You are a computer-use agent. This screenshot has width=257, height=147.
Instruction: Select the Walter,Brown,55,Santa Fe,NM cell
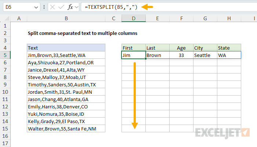pyautogui.click(x=66, y=129)
